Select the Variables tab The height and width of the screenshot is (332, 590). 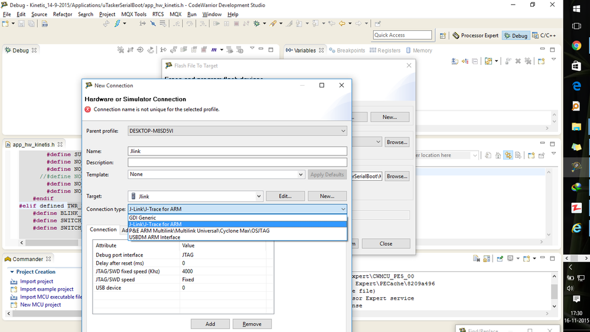click(304, 50)
